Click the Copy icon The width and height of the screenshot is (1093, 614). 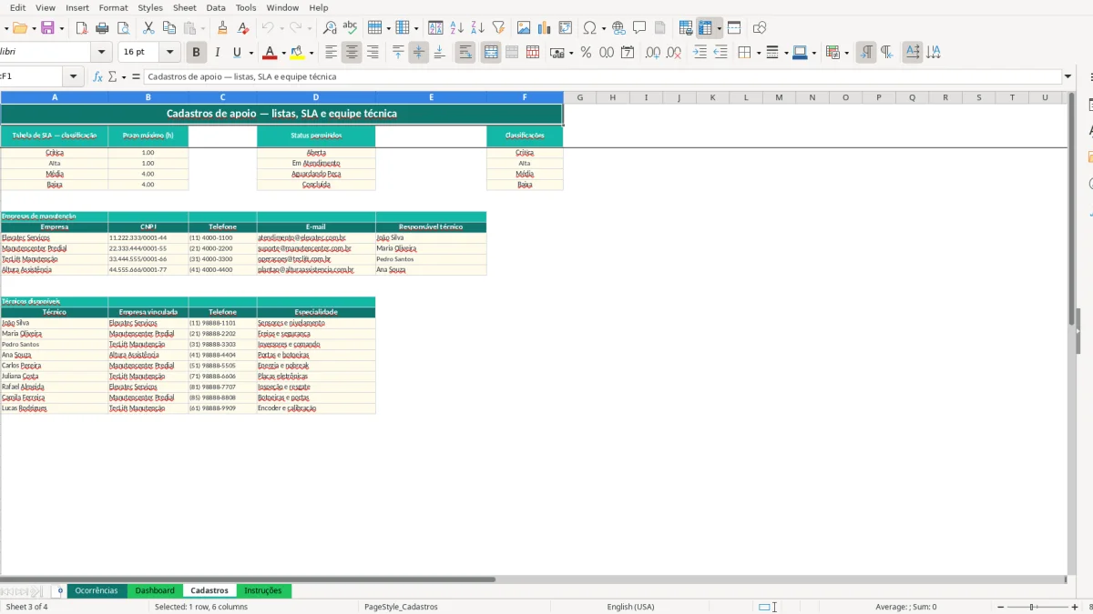click(169, 28)
